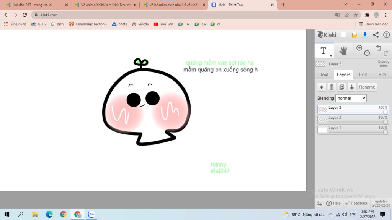The height and width of the screenshot is (220, 392).
Task: Merge layer down
Action: coord(352,87)
